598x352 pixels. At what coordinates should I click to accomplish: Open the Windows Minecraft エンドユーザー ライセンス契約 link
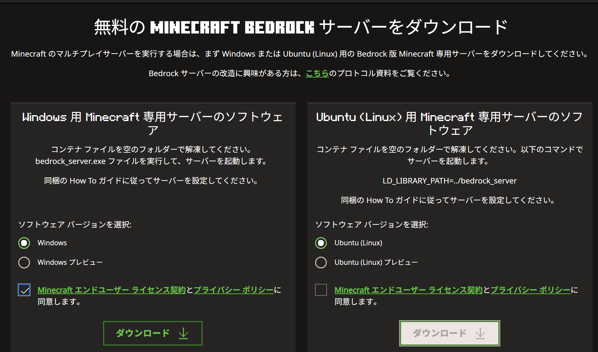(x=111, y=290)
